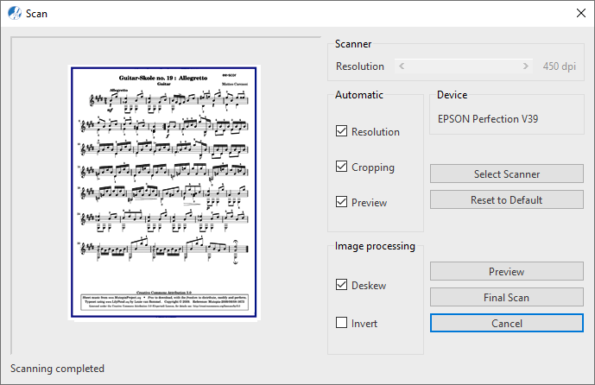Image resolution: width=595 pixels, height=385 pixels.
Task: Click the Resolution slider track
Action: (x=464, y=66)
